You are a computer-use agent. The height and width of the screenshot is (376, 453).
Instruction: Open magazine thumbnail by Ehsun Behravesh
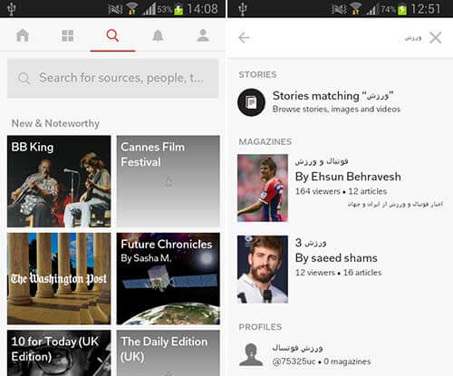coord(263,188)
